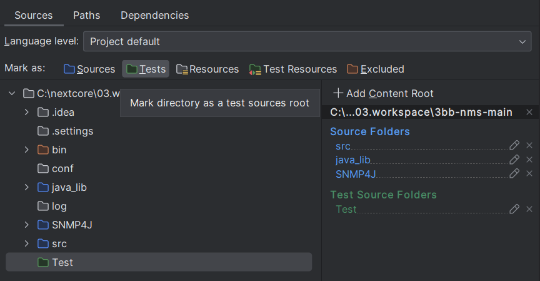
Task: Mark directory as Sources root
Action: pos(89,69)
